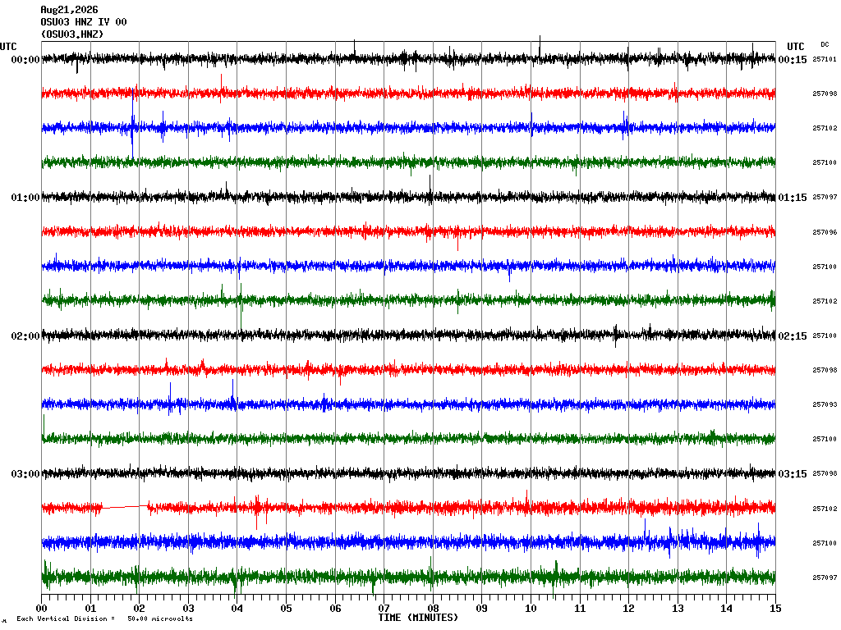Click minute tick label 08 on time axis

pyautogui.click(x=433, y=609)
